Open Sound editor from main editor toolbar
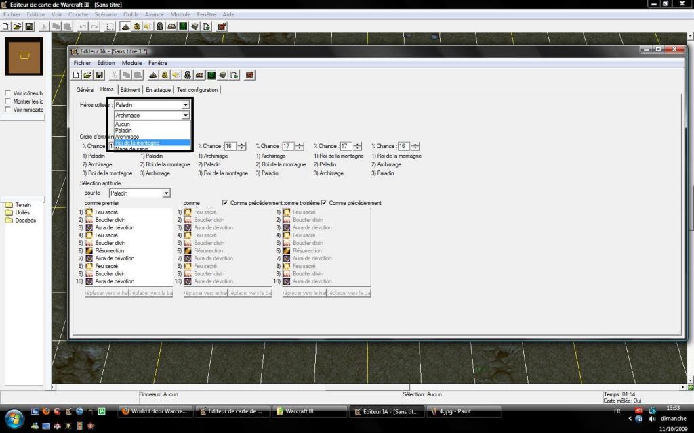 [148, 26]
